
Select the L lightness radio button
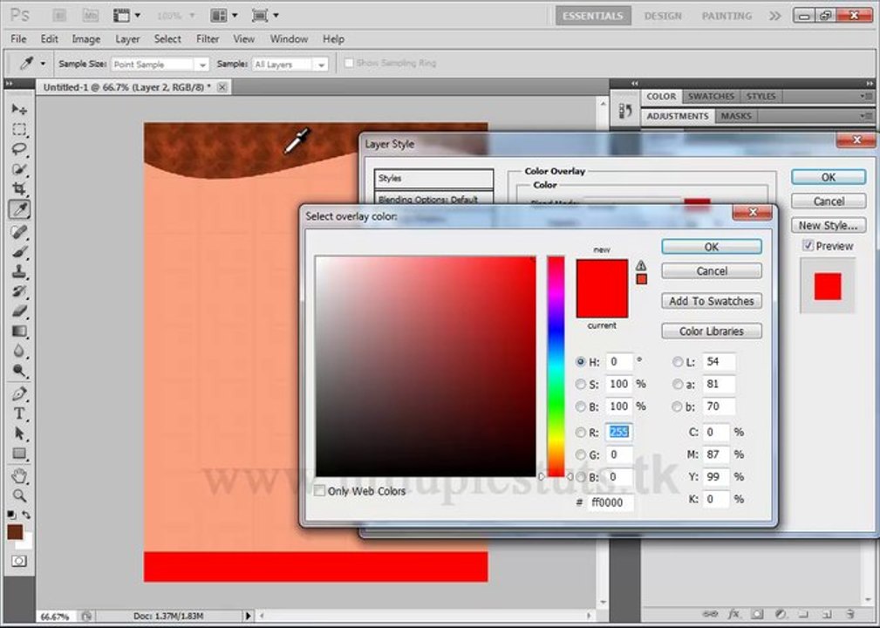[678, 362]
